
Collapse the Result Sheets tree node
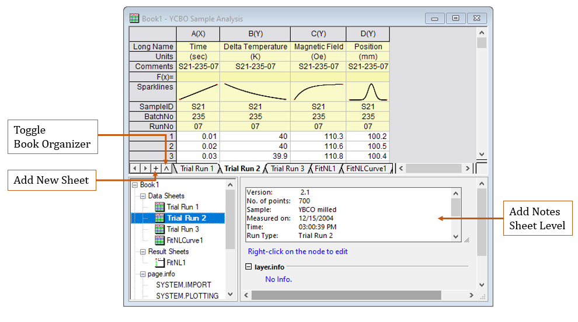tap(143, 251)
